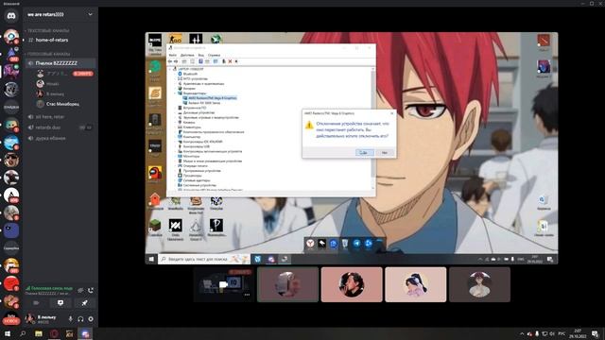The width and height of the screenshot is (605, 340).
Task: Open File Explorer from the taskbar
Action: click(39, 333)
